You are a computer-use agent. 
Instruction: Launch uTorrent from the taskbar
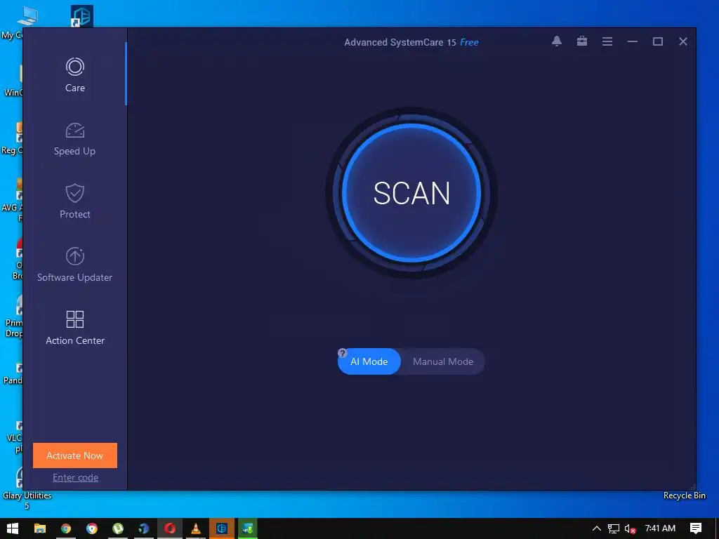click(118, 528)
